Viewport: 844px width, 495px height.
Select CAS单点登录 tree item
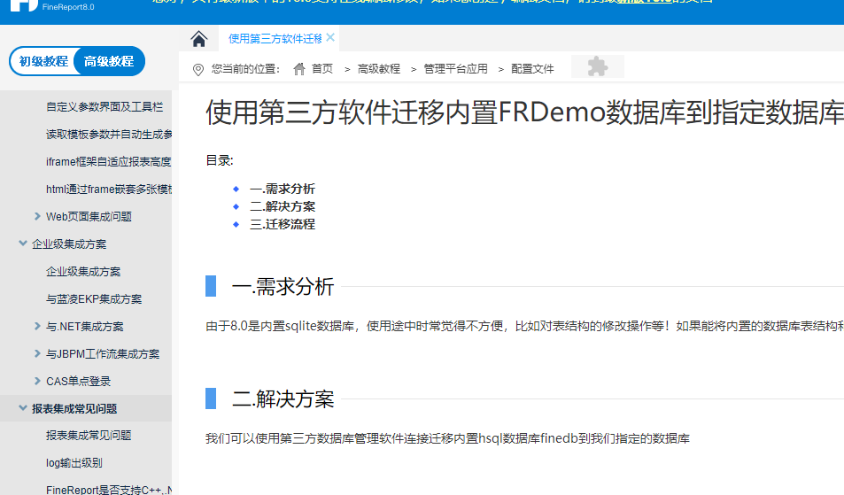[x=79, y=382]
